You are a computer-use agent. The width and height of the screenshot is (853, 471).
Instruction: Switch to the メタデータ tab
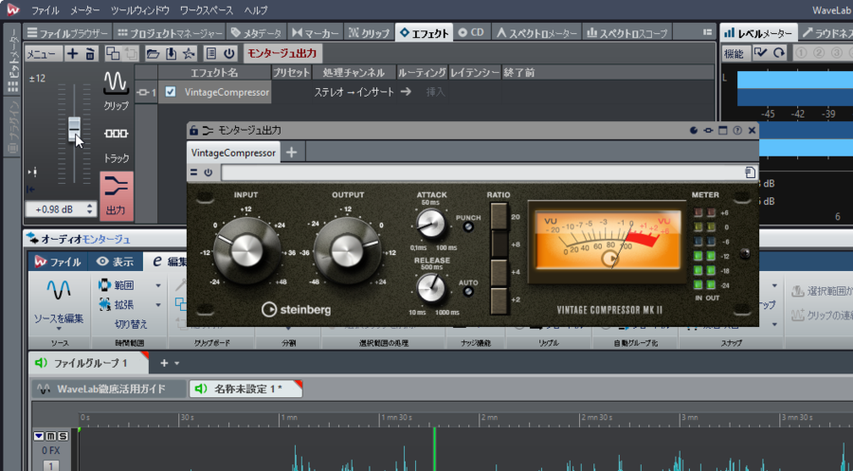256,32
